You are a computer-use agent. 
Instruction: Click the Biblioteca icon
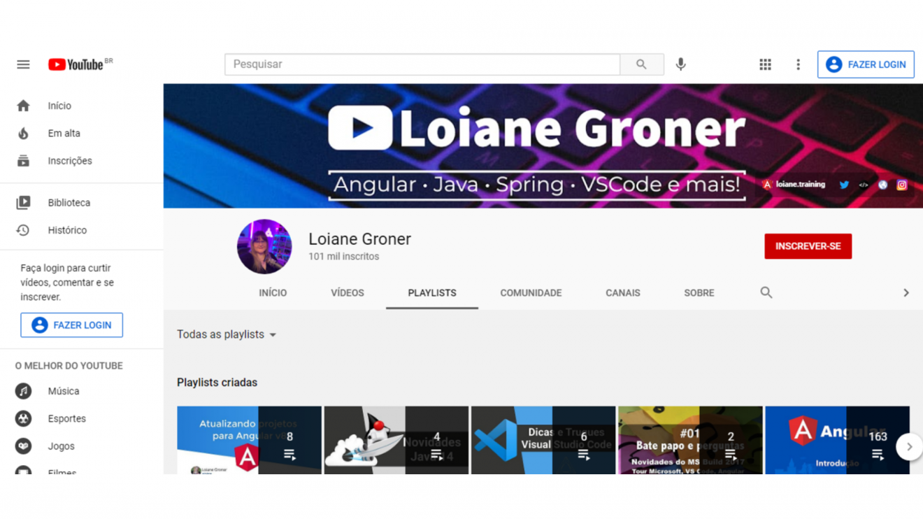click(x=23, y=203)
